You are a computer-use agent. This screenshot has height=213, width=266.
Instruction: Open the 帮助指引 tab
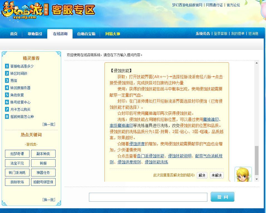coord(35,34)
